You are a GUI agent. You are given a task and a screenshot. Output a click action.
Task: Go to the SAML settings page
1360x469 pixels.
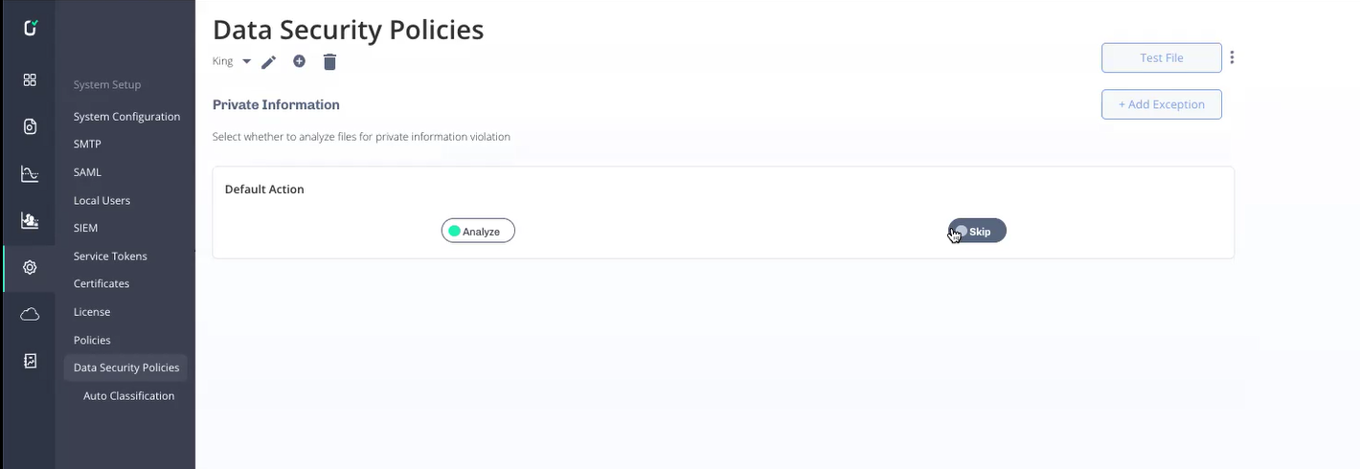click(x=87, y=172)
